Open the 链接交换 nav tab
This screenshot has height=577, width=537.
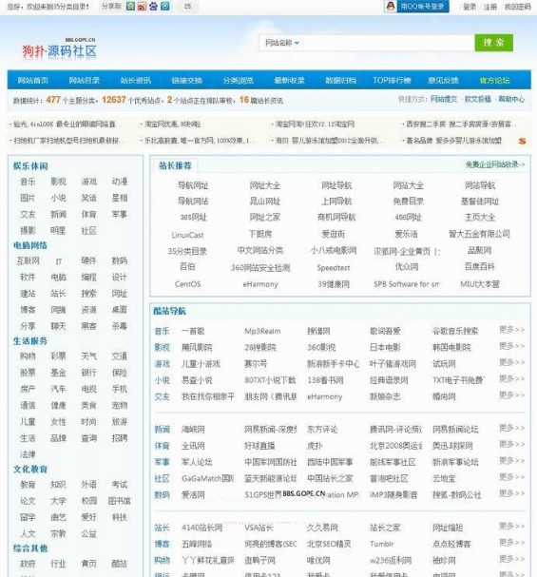coord(187,80)
